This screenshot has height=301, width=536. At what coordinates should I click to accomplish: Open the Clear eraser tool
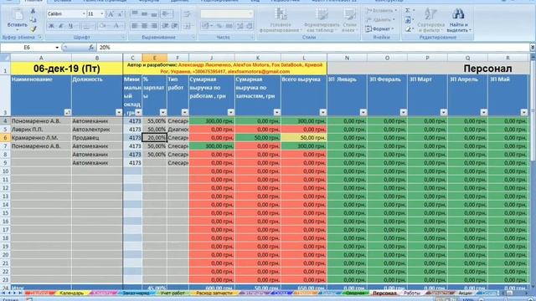(x=408, y=29)
